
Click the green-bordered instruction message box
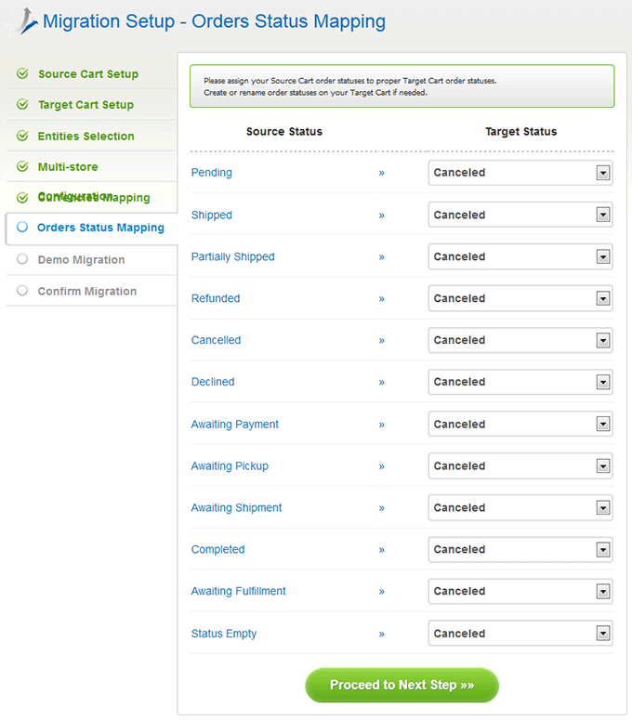[402, 86]
